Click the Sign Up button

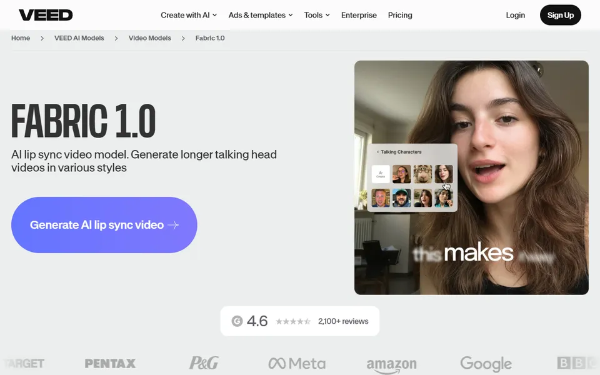[560, 15]
